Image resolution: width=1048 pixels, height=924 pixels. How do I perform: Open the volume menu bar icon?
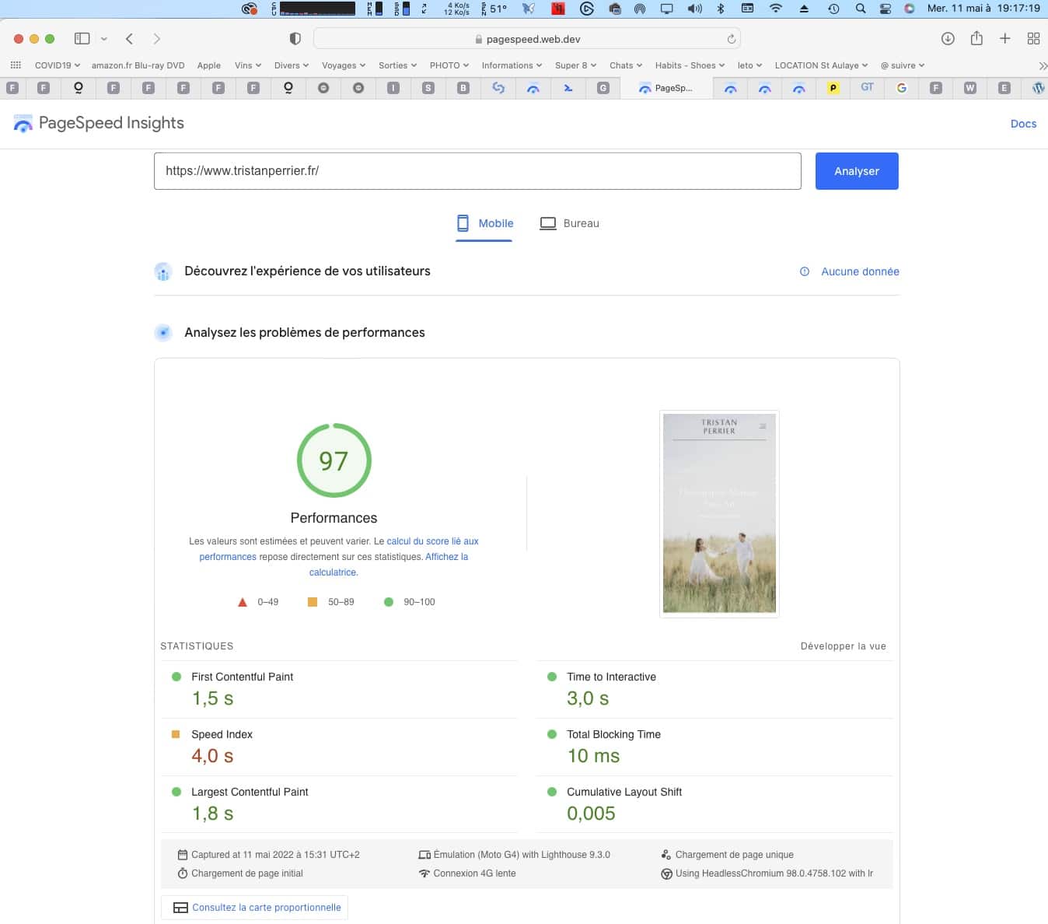[x=694, y=9]
